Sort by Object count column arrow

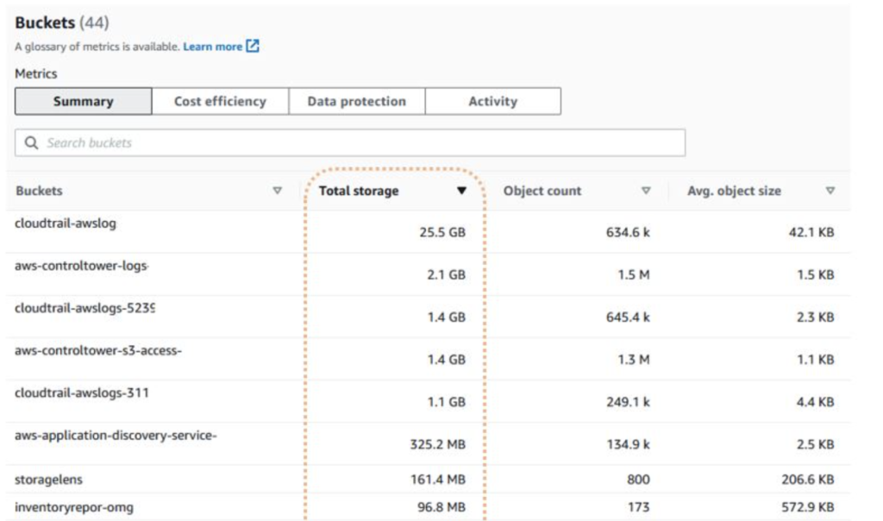click(x=646, y=191)
